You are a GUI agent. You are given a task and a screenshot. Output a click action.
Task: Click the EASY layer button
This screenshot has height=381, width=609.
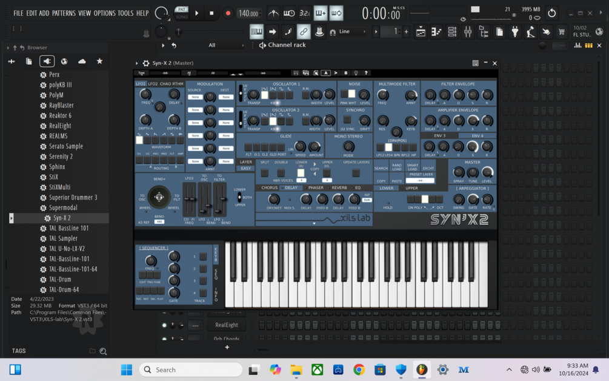[x=245, y=169]
